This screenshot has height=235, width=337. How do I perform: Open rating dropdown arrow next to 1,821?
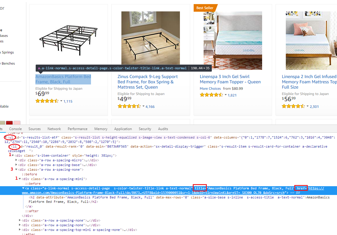coord(226,95)
